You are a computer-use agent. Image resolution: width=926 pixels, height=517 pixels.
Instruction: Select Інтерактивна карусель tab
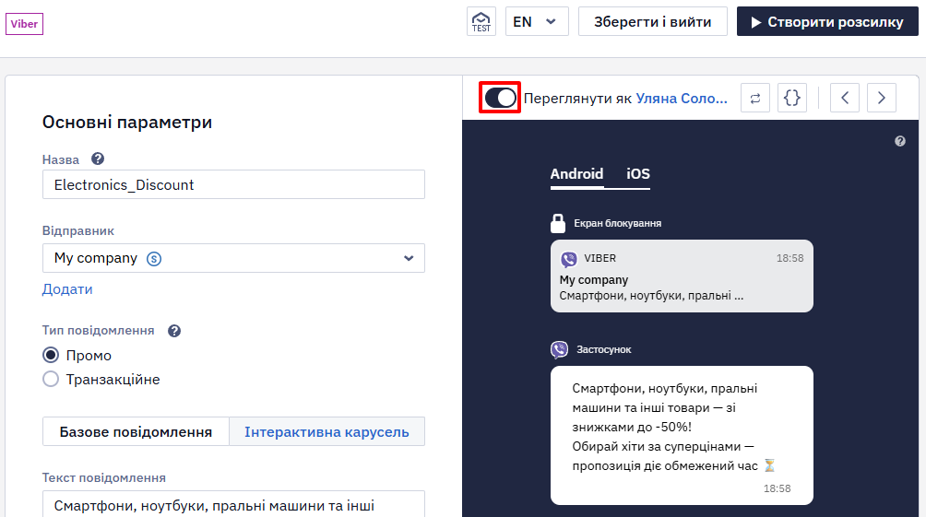(326, 431)
